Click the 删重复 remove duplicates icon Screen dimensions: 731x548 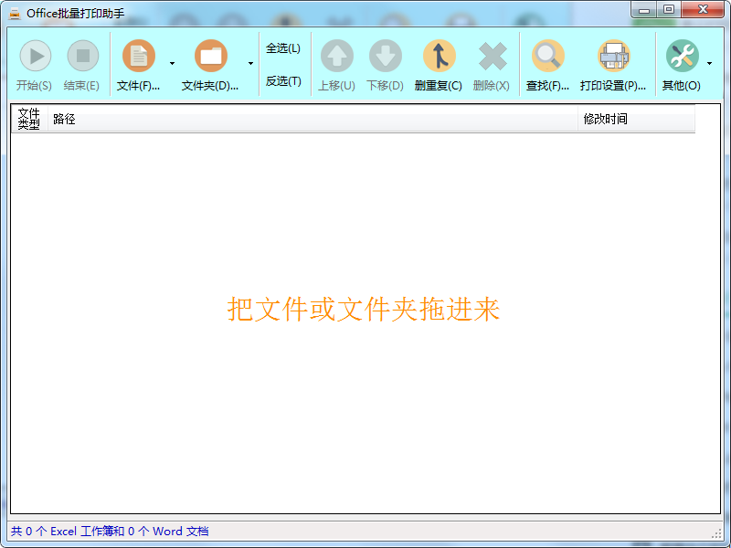(x=439, y=56)
